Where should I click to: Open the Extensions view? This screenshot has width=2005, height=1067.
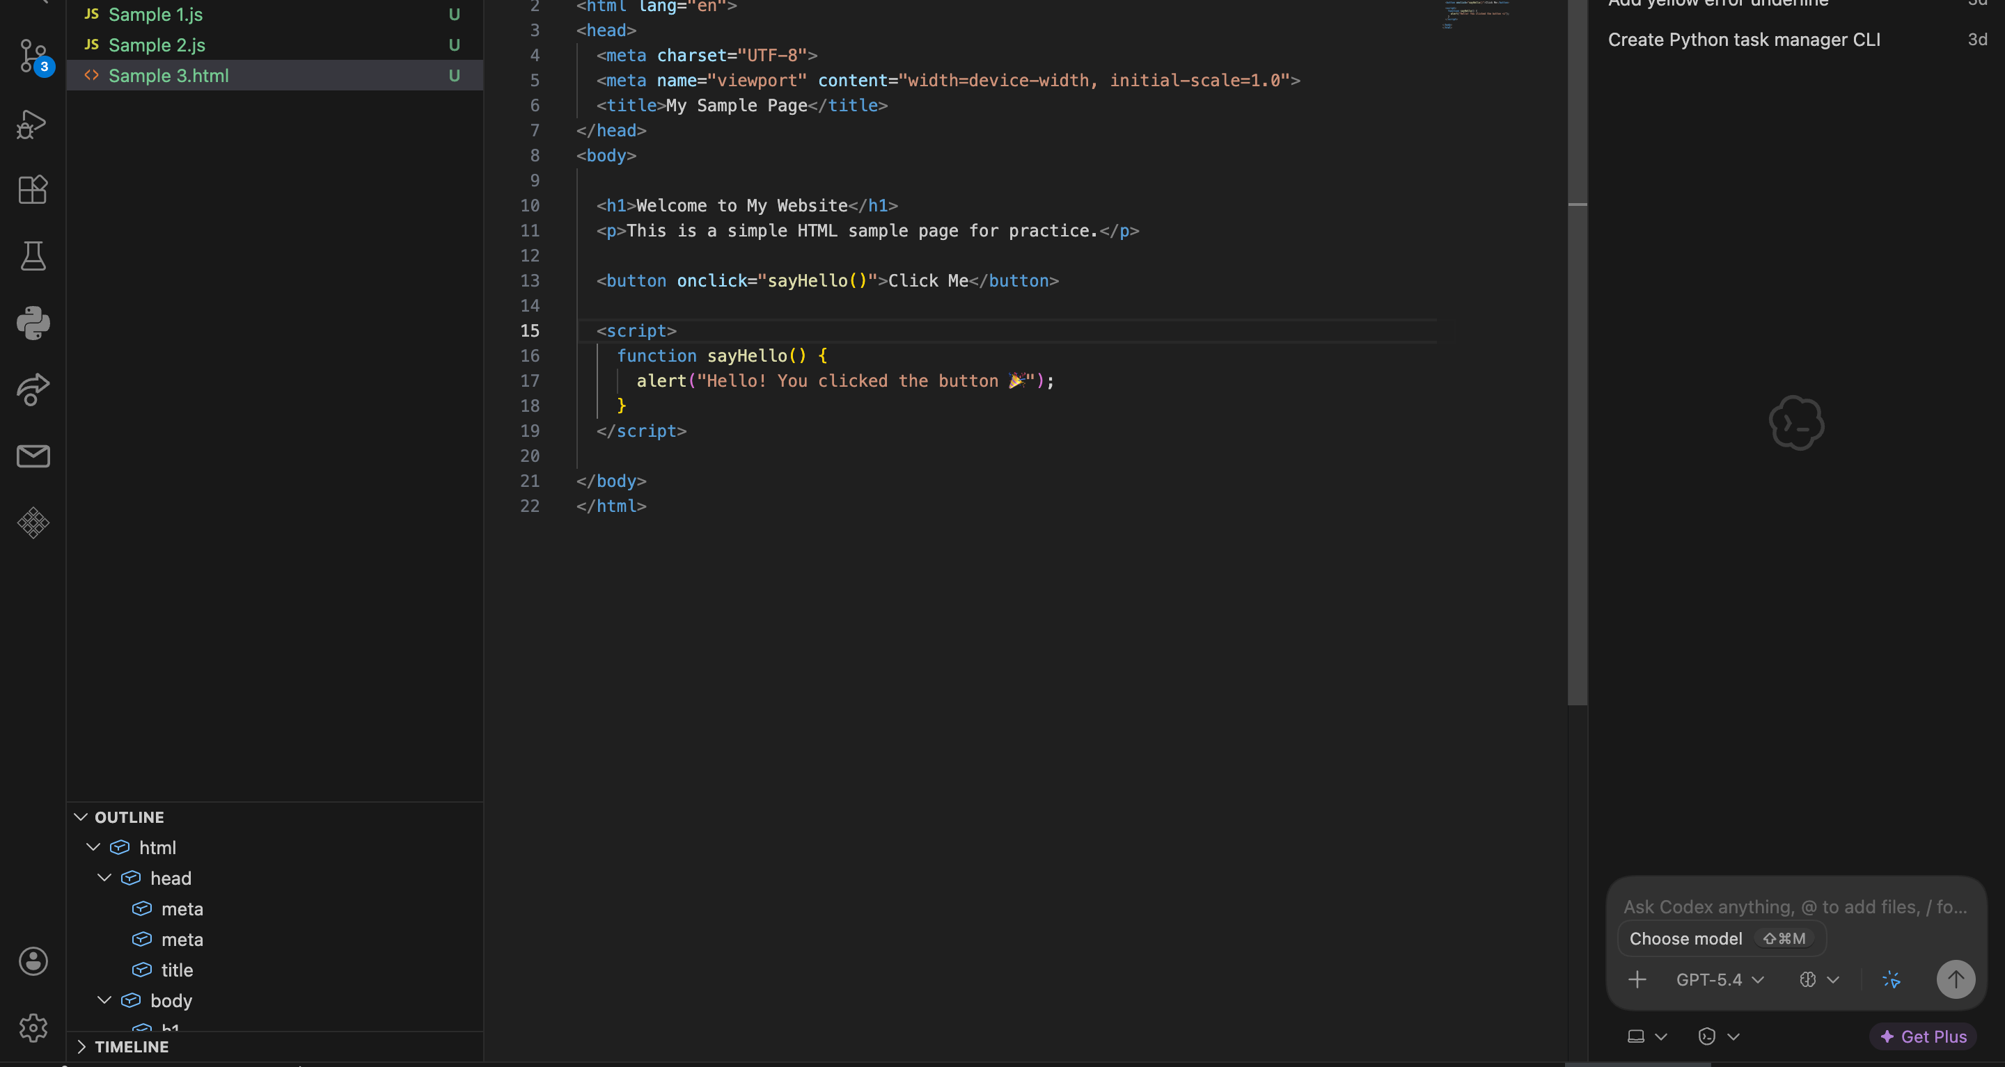33,190
